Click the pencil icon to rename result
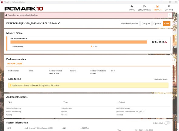Screen dimensions: 179x131 tap(59, 23)
